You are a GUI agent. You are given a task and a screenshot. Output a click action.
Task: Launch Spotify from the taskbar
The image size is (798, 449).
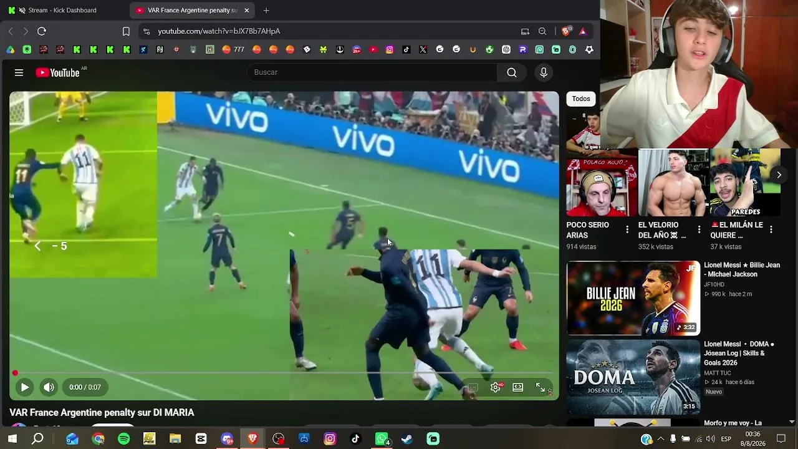(123, 439)
